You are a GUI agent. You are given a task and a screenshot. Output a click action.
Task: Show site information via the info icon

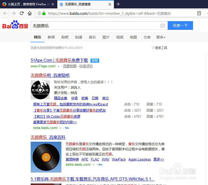[39, 13]
